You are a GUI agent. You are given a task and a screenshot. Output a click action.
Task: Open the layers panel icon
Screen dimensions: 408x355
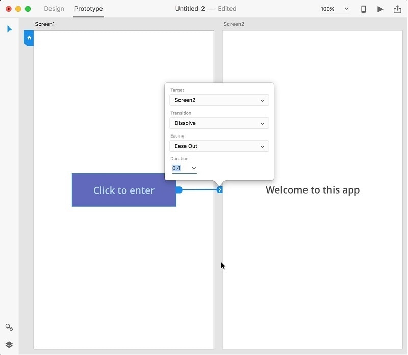[9, 345]
